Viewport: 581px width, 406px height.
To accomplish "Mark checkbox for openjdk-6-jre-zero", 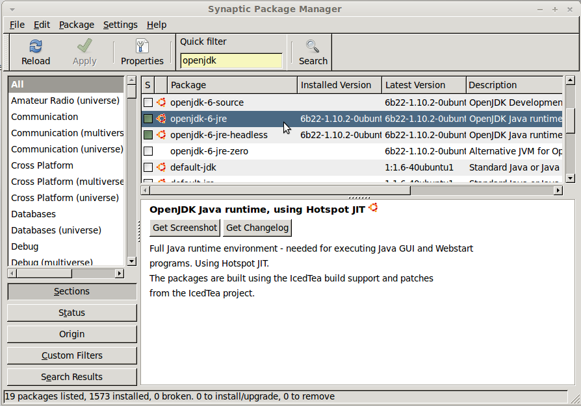I will (x=148, y=151).
